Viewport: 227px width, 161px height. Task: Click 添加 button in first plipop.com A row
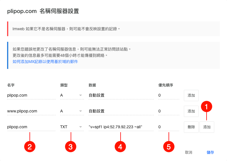tap(191, 95)
